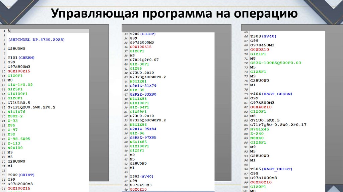
Task: Click the slide title 'Управляющая программа на операцию'
Action: point(174,13)
